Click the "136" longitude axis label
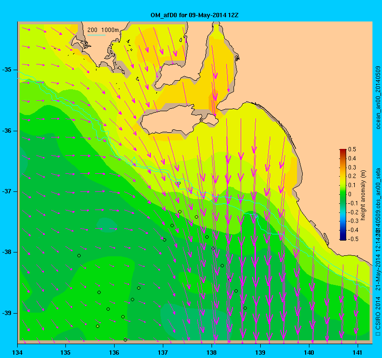Image resolution: width=382 pixels, height=358 pixels. (114, 352)
